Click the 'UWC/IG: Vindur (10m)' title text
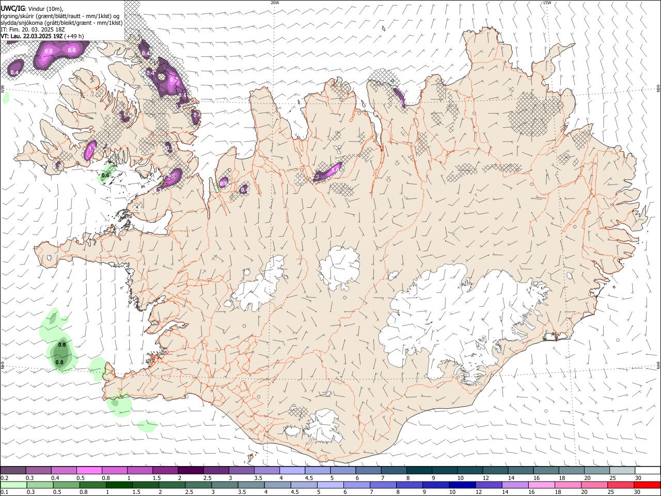This screenshot has width=661, height=496. [x=33, y=8]
